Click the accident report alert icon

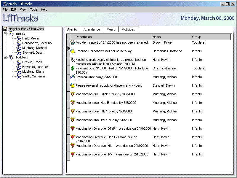pyautogui.click(x=73, y=43)
